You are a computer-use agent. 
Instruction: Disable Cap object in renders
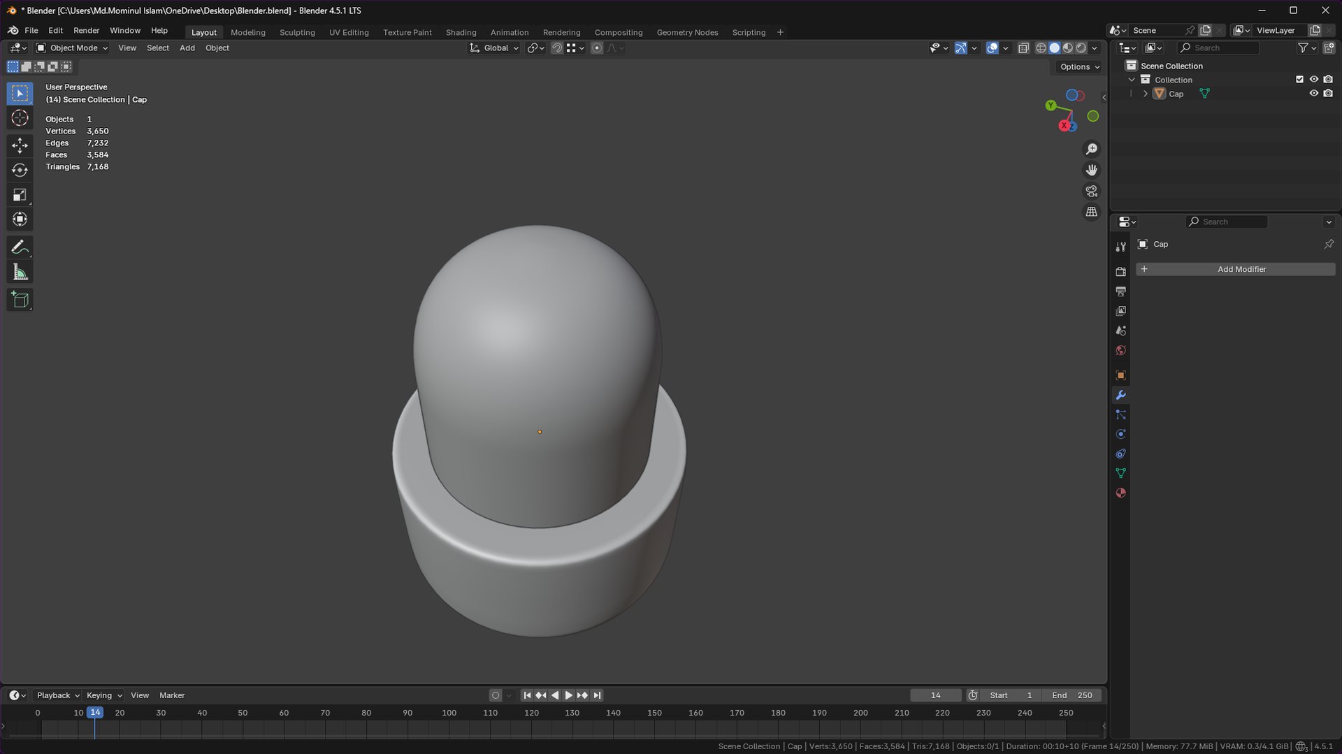pos(1328,94)
